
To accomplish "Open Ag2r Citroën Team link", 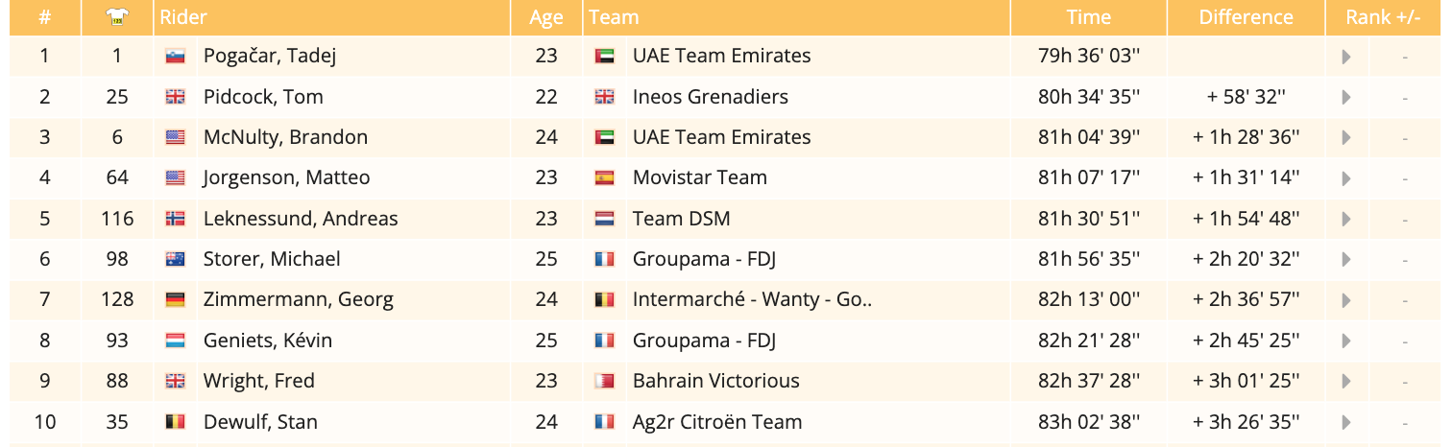I will 716,422.
